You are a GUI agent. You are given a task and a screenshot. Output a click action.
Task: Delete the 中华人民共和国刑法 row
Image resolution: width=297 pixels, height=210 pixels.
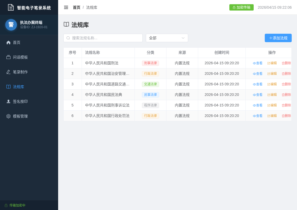point(286,63)
